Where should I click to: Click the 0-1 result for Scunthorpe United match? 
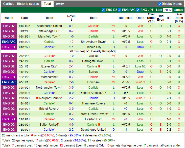[71, 26]
